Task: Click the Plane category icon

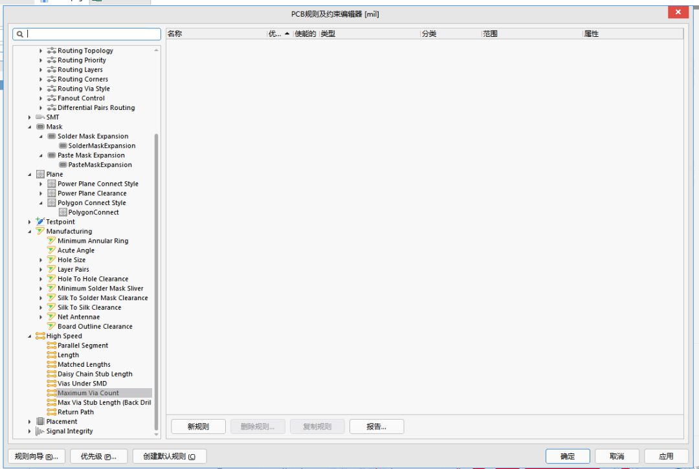Action: coord(40,174)
